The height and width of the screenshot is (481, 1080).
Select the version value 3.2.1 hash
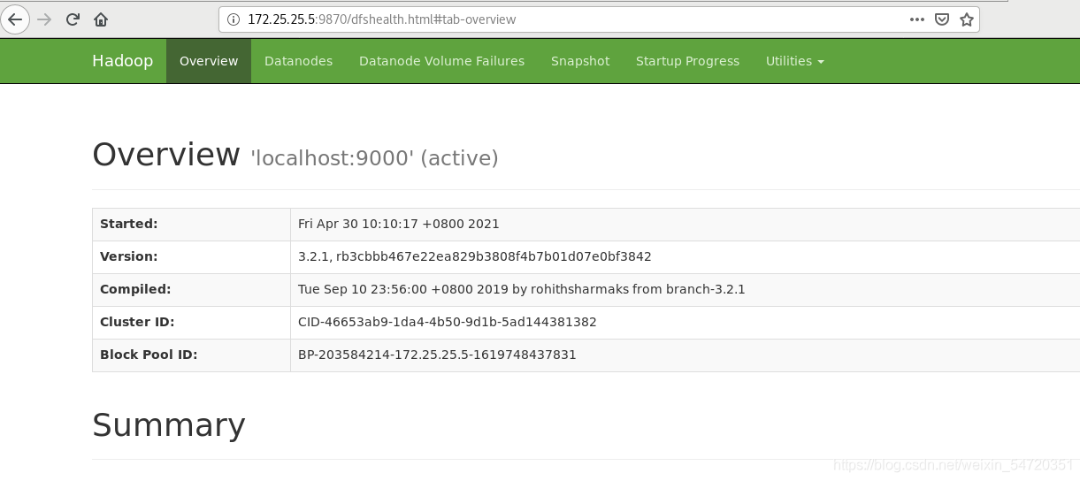(475, 256)
